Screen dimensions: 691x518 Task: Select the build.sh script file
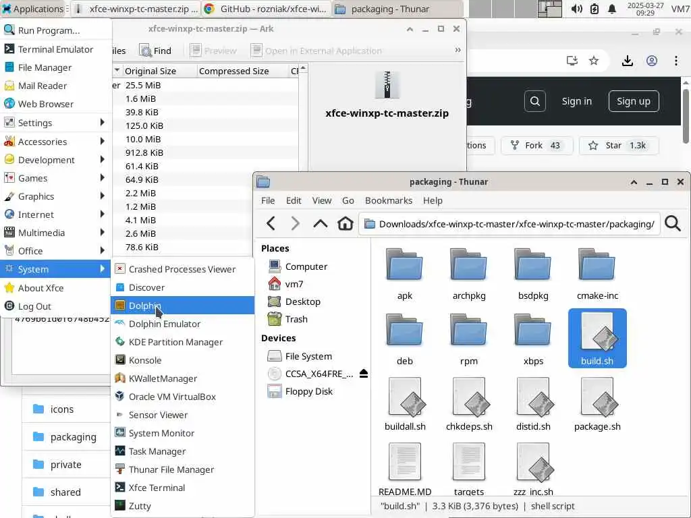[597, 339]
